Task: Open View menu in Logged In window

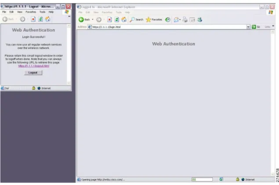Action: tap(96, 12)
